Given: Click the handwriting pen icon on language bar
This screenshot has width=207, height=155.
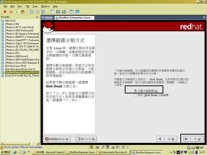Looking at the screenshot, I should (113, 147).
